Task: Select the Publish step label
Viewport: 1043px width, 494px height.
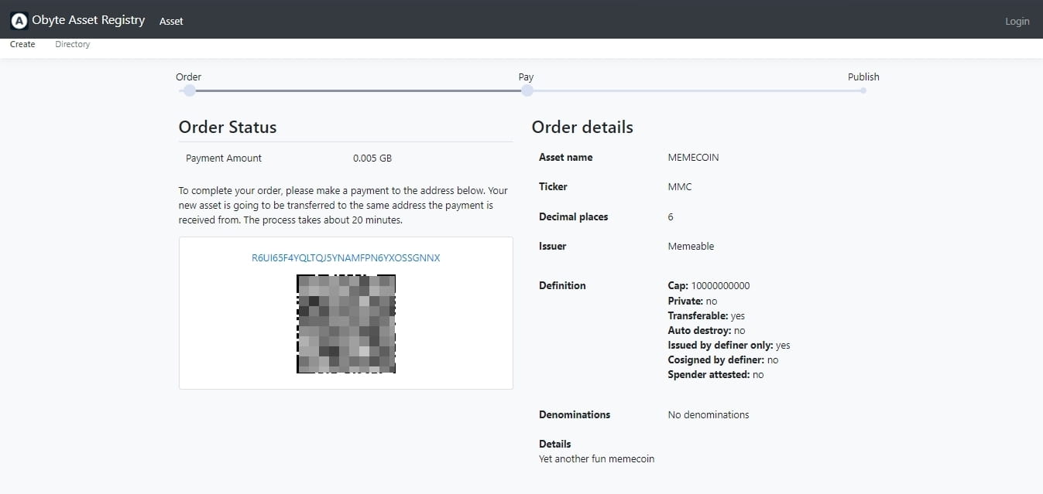Action: 863,77
